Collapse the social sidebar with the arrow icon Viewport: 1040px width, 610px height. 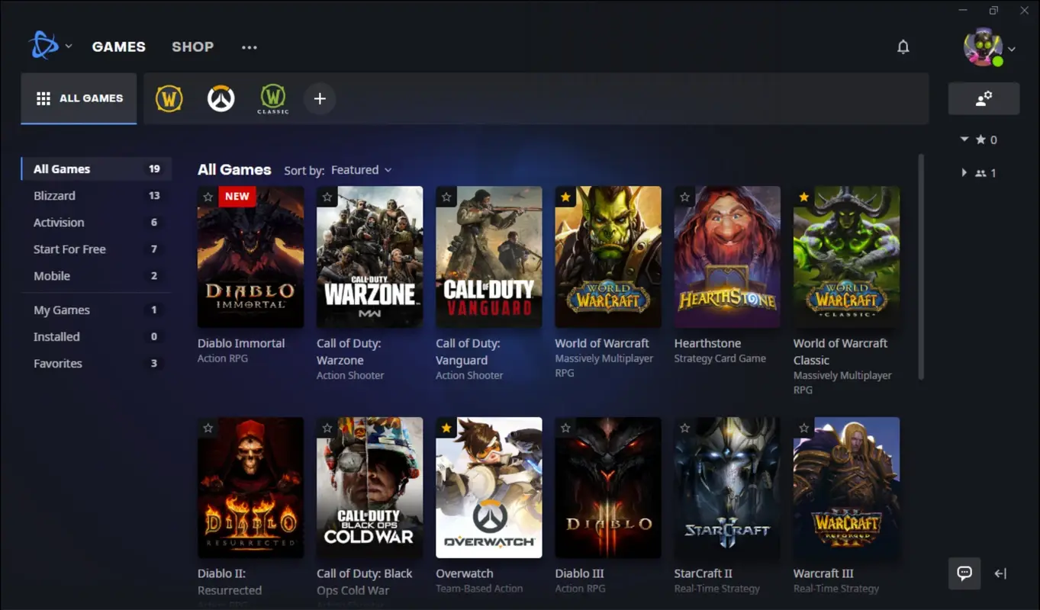click(1000, 573)
